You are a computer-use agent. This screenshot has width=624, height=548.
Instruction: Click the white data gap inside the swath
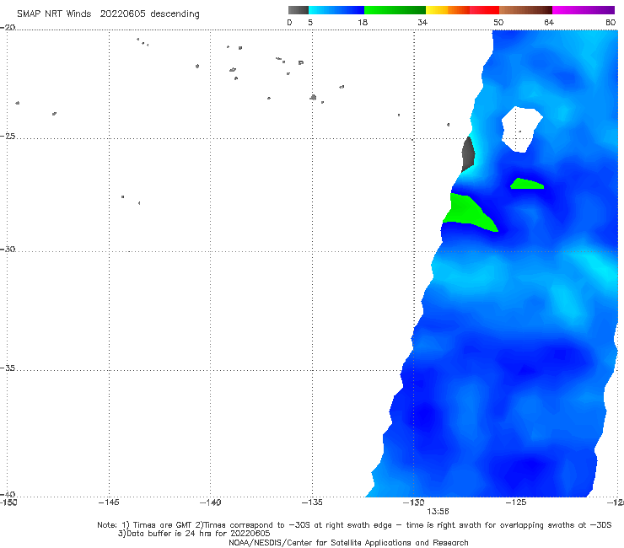520,129
